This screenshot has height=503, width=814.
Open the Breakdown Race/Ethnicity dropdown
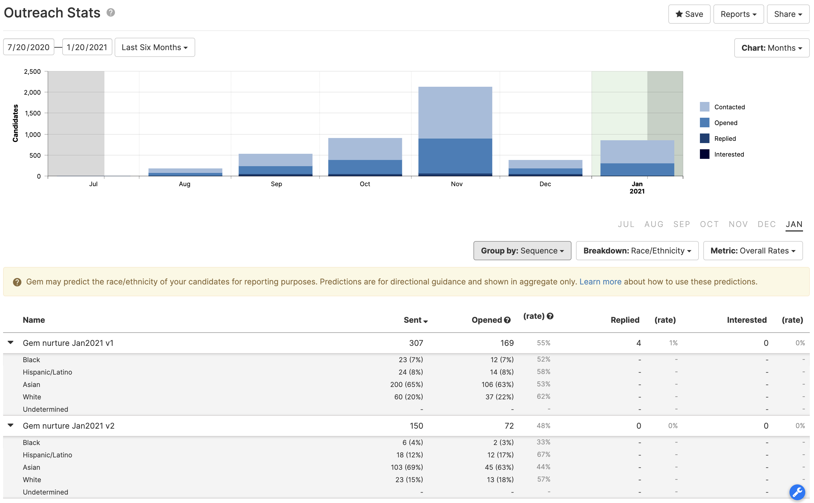tap(637, 251)
